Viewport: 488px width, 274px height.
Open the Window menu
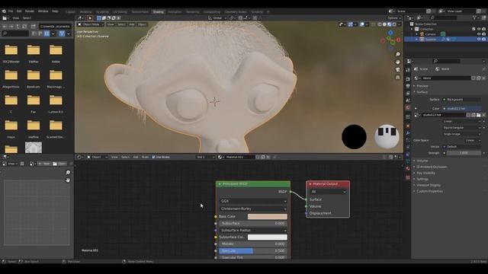(43, 11)
